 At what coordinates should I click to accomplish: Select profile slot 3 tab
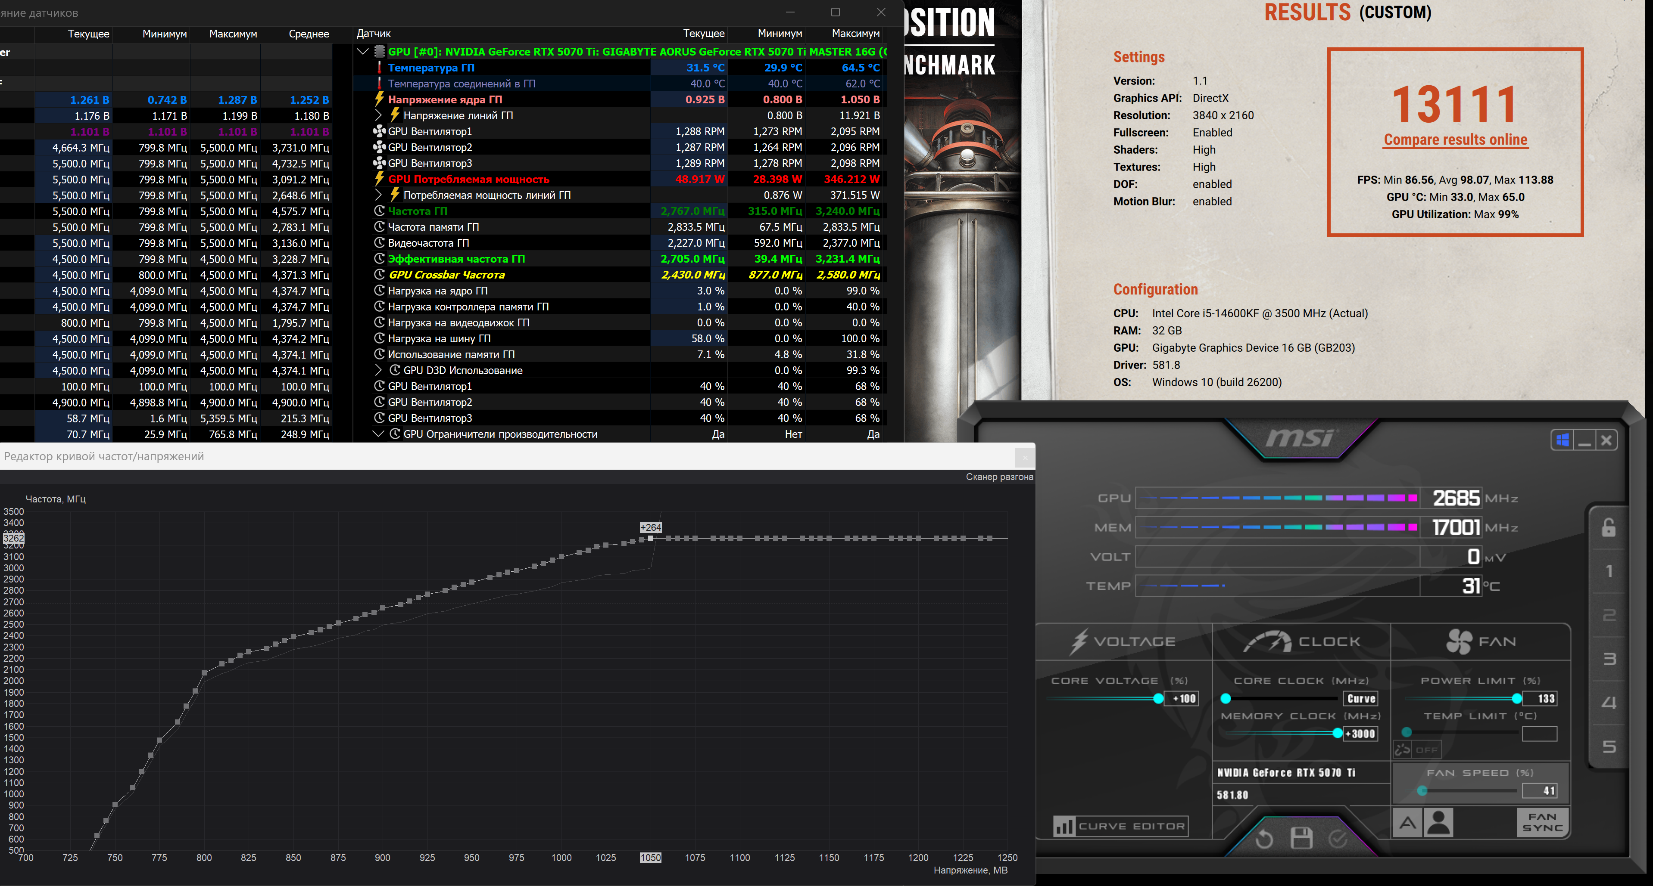1609,659
